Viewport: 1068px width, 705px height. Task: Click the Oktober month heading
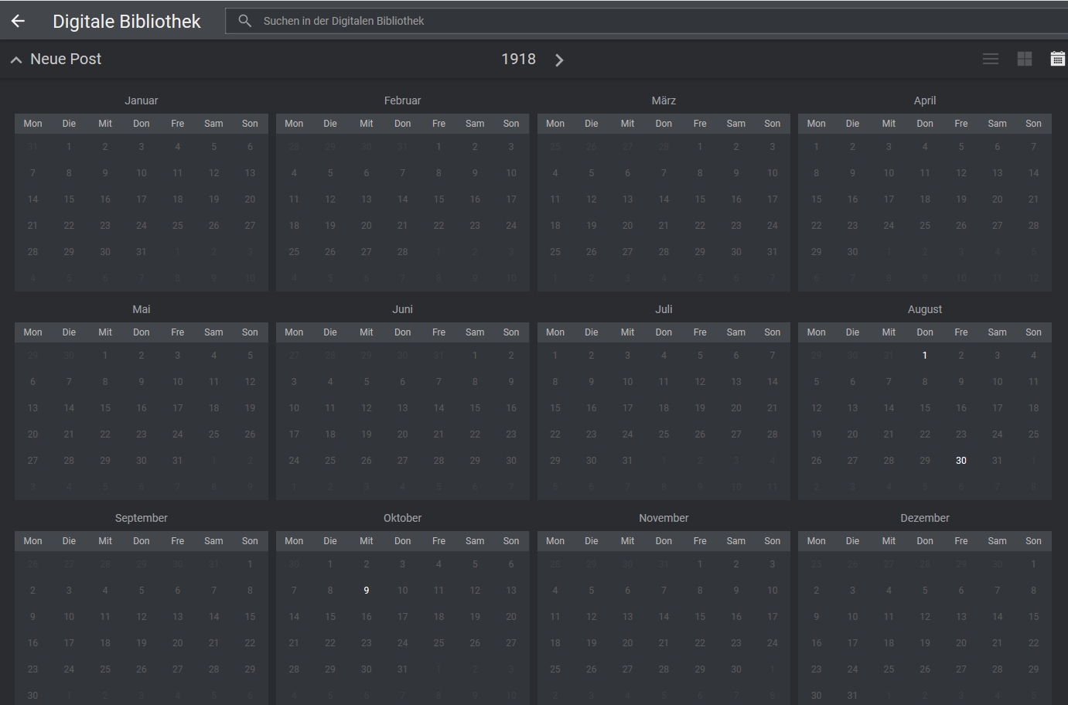point(403,518)
